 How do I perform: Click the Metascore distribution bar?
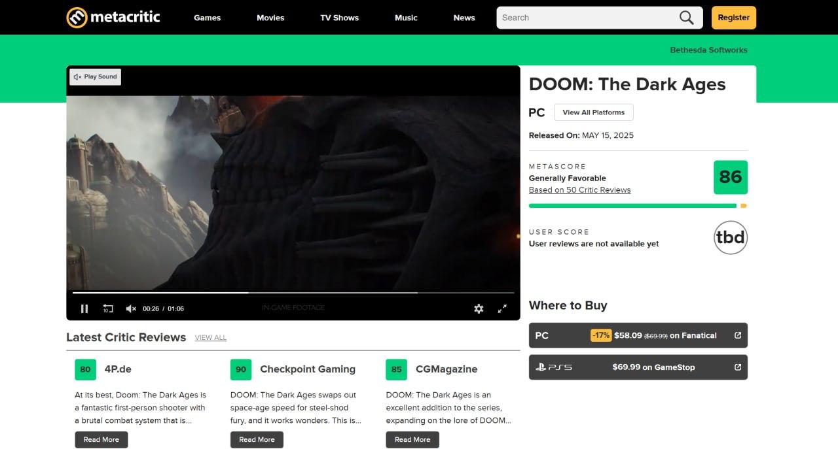[x=638, y=206]
